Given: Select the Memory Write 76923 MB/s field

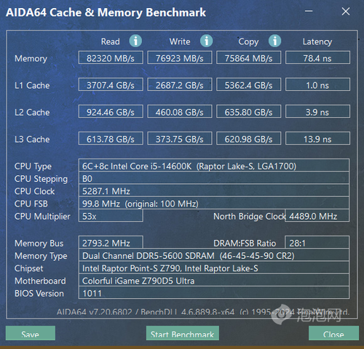Looking at the screenshot, I should [180, 57].
